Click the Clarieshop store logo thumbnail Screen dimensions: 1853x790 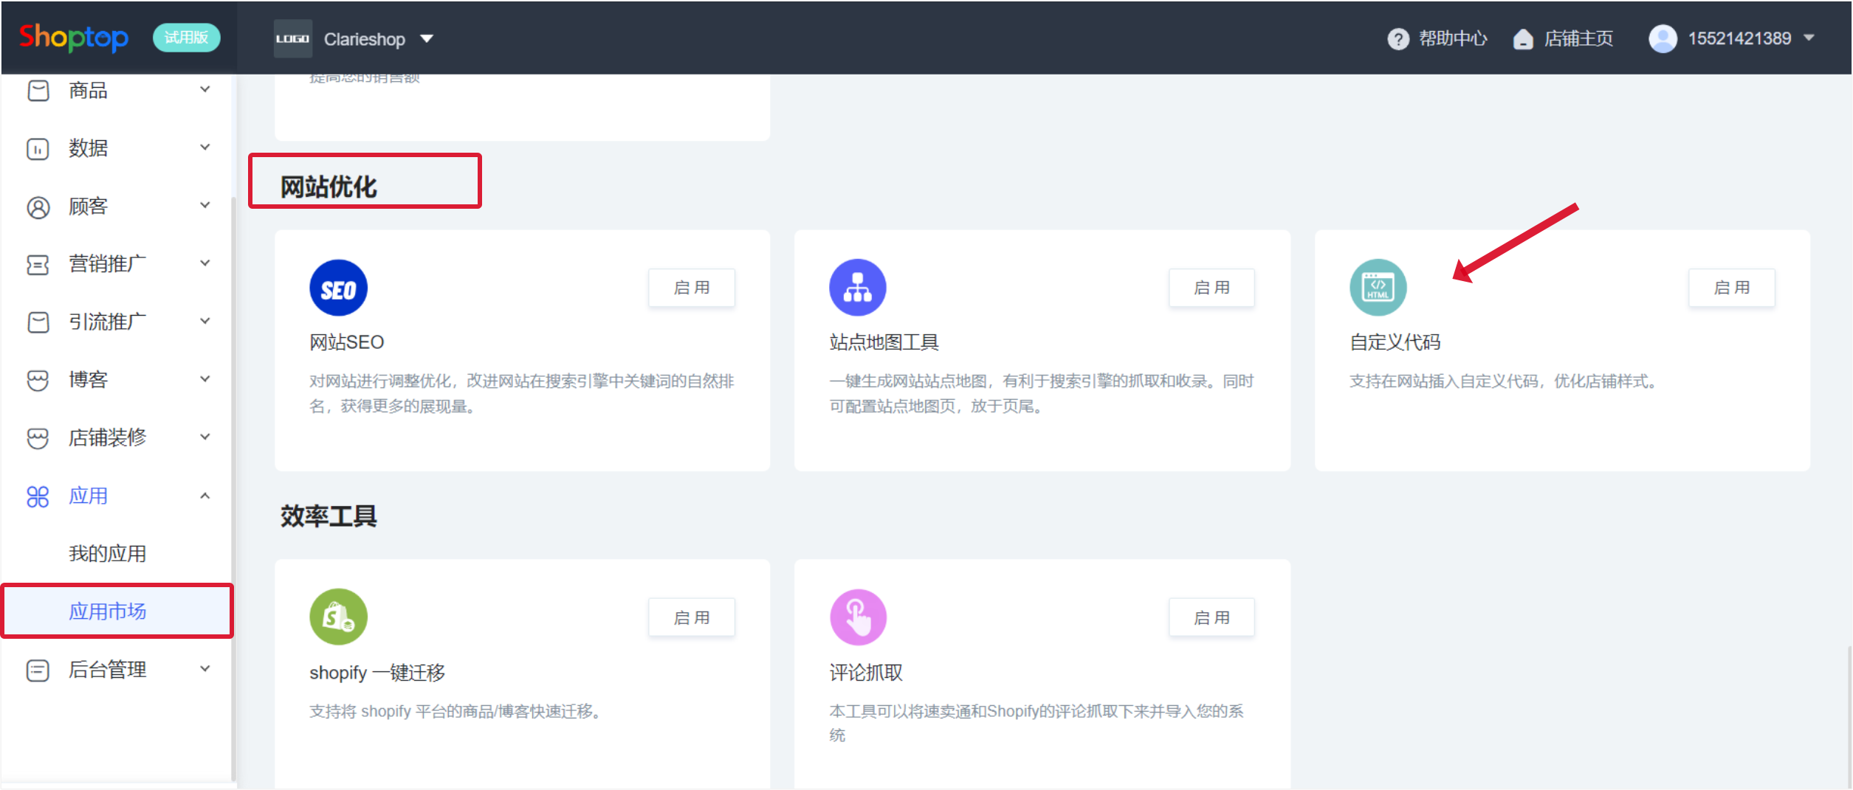(292, 38)
